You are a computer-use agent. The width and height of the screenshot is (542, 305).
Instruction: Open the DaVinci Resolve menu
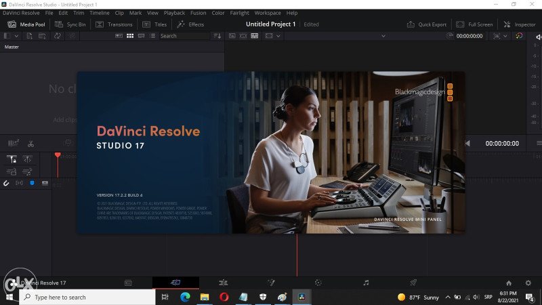pos(21,13)
